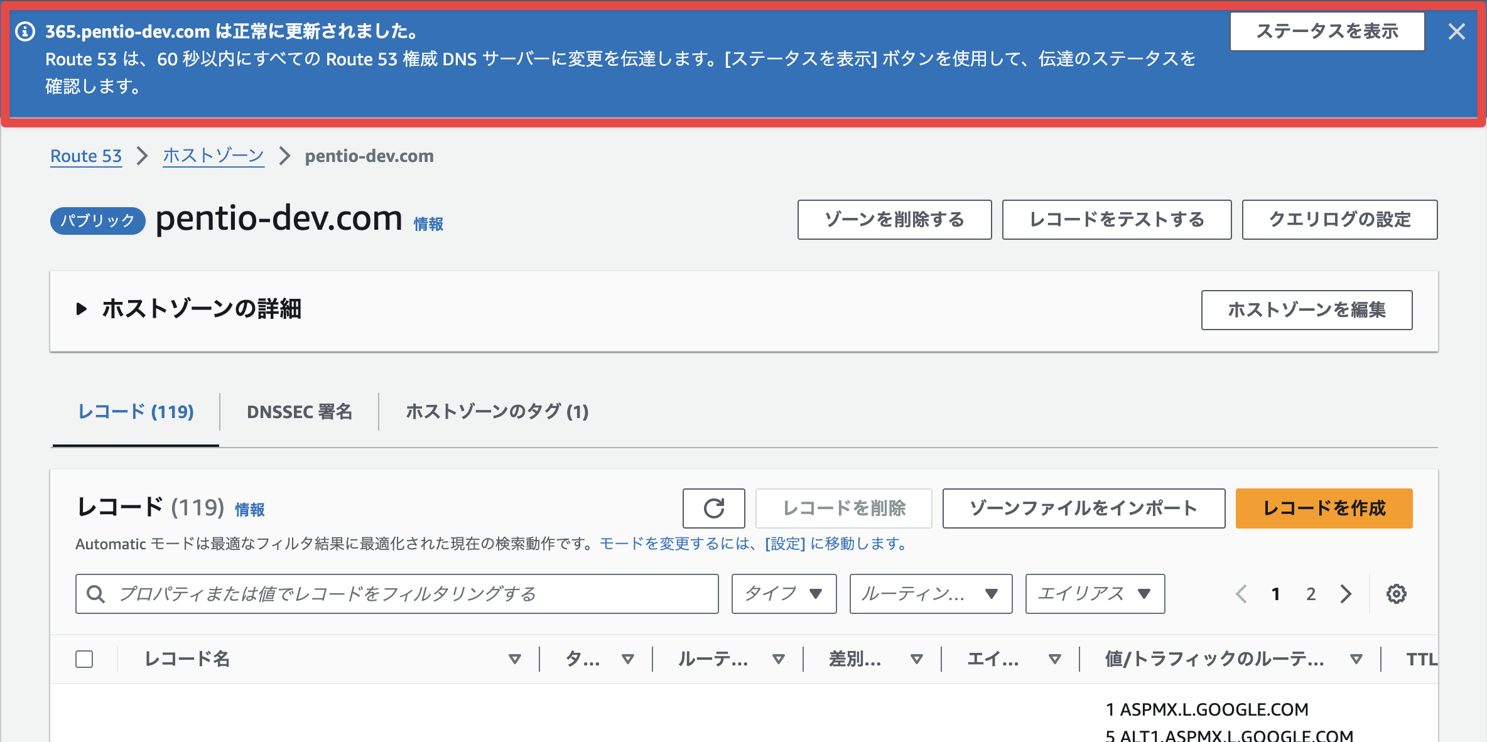This screenshot has width=1487, height=742.
Task: Sort by レコード名 column arrow
Action: click(515, 659)
